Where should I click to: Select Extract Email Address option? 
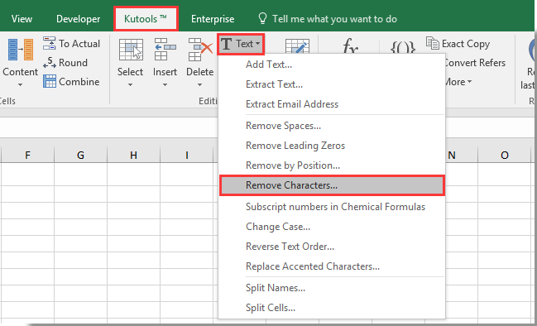pyautogui.click(x=332, y=104)
